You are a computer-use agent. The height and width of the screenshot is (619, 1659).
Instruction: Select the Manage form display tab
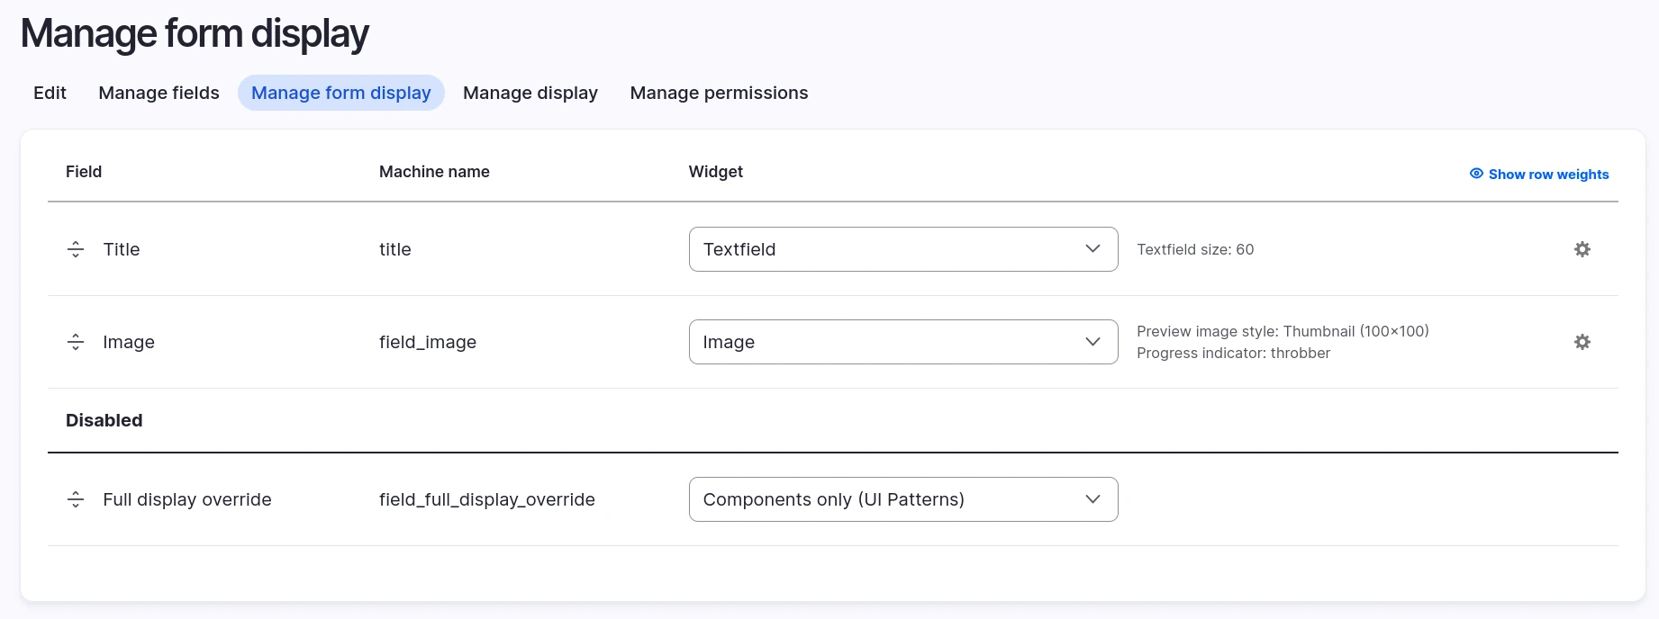coord(340,93)
